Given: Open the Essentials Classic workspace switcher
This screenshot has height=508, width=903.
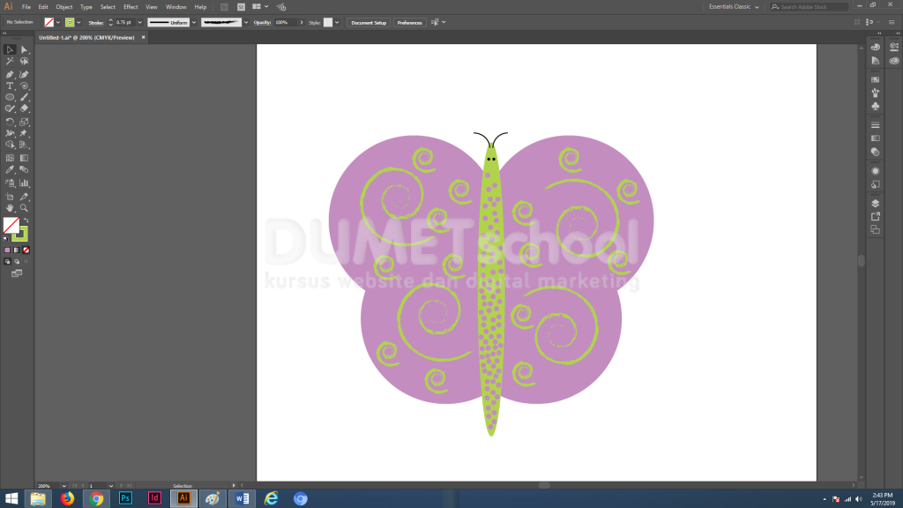Looking at the screenshot, I should pos(734,7).
